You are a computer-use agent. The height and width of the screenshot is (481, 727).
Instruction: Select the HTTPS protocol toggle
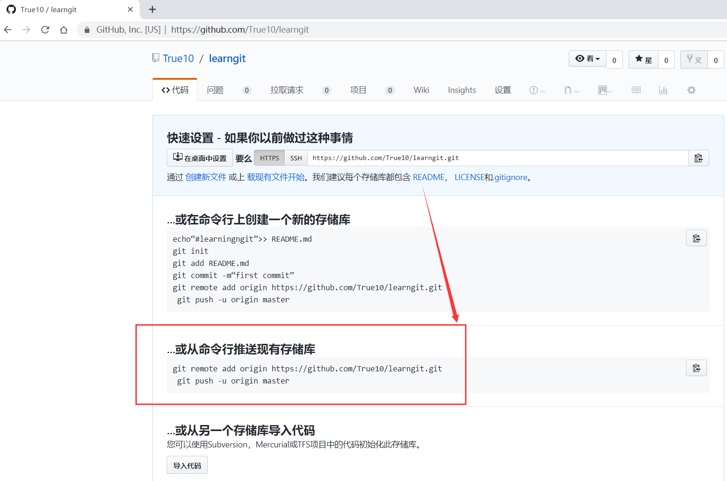[x=269, y=158]
